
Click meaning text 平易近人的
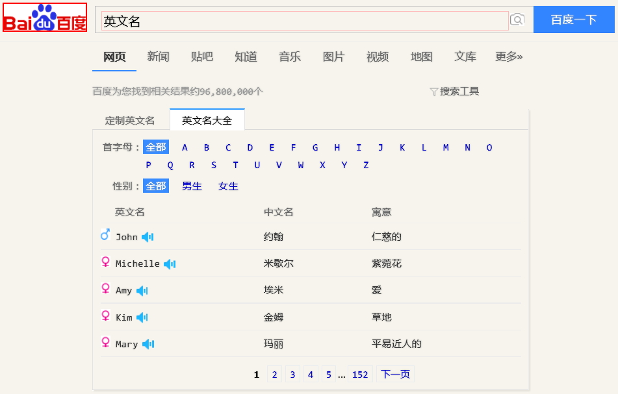pos(396,343)
